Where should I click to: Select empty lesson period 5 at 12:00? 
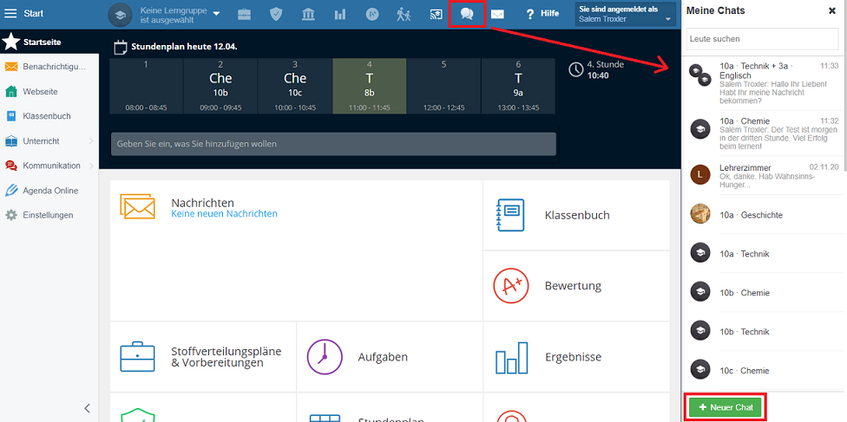443,87
